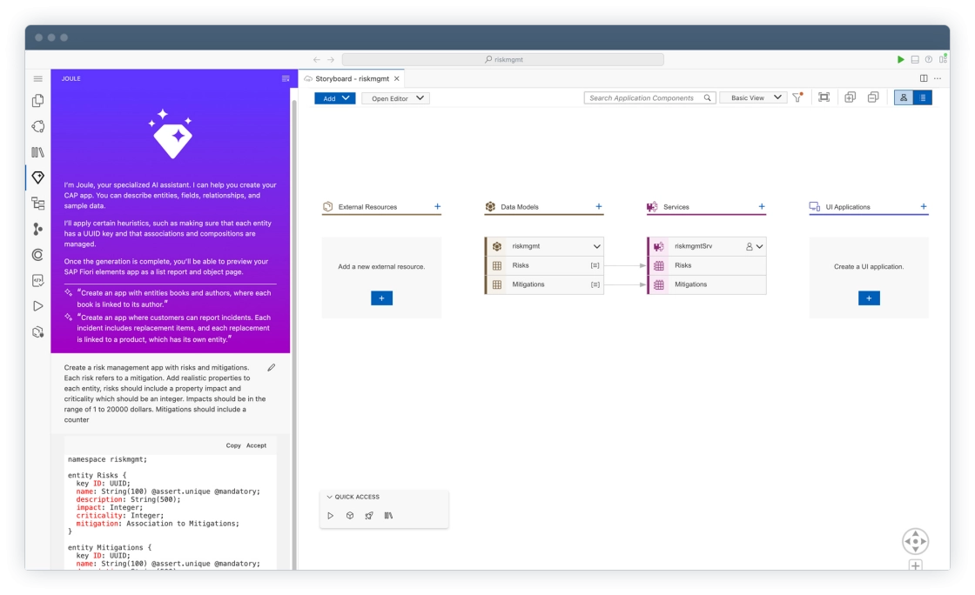Open the Risks entity properties bracket icon

coord(595,265)
